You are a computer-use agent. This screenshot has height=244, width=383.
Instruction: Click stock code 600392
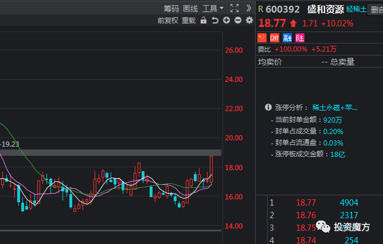(x=282, y=10)
